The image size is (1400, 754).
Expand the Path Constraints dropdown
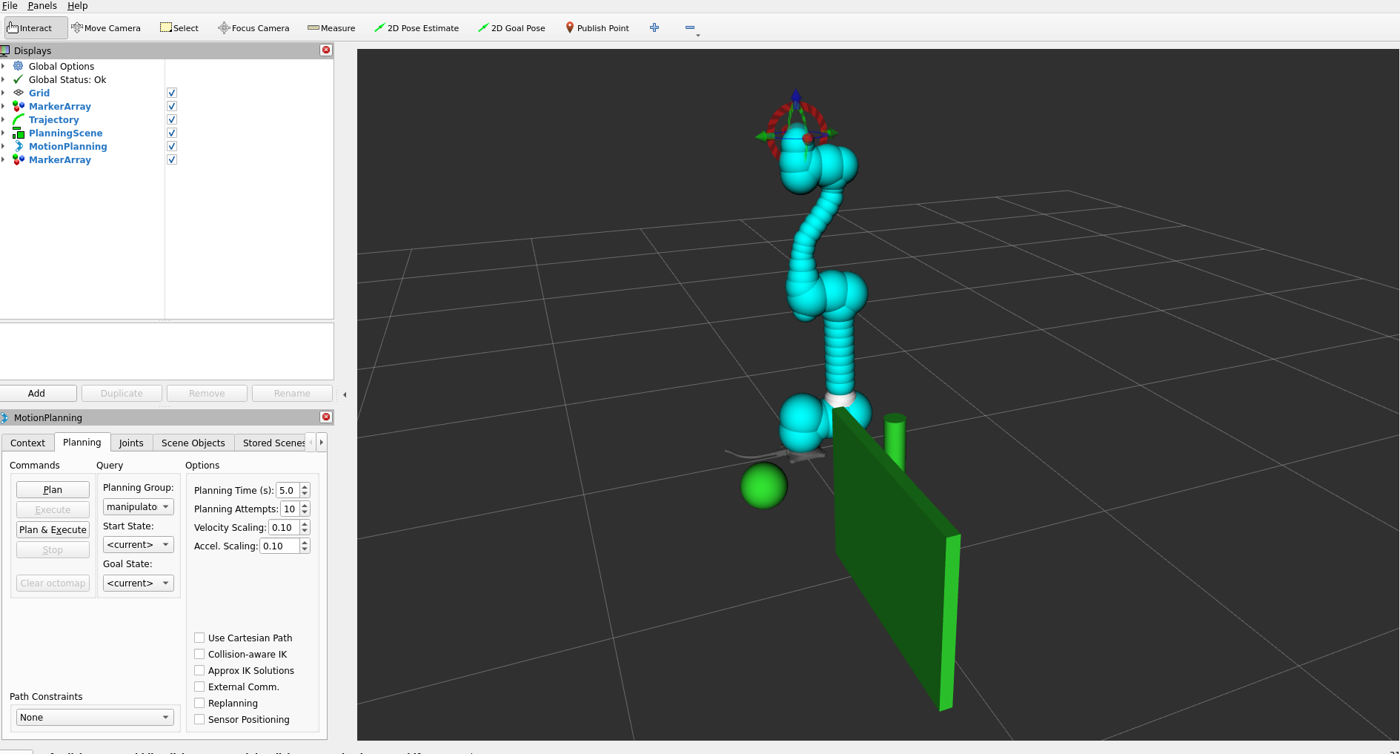pos(95,718)
